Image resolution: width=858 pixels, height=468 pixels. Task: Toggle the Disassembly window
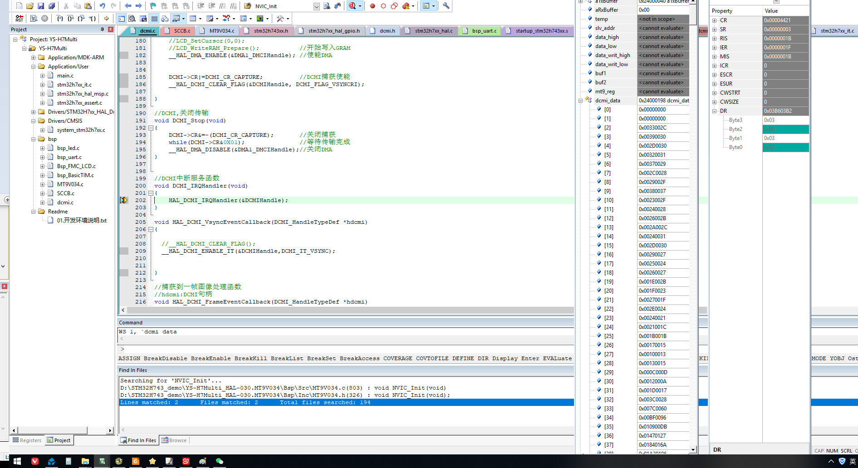132,19
